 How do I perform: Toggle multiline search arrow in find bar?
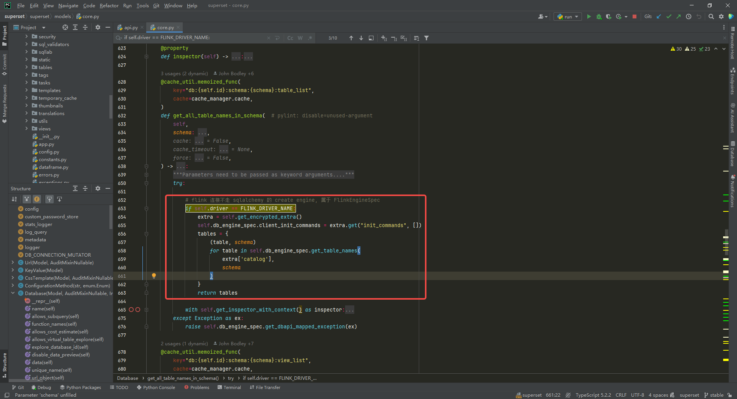click(x=277, y=38)
